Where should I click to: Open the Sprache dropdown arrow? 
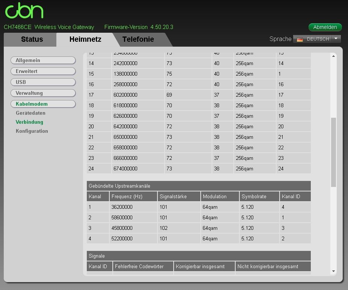[x=336, y=39]
